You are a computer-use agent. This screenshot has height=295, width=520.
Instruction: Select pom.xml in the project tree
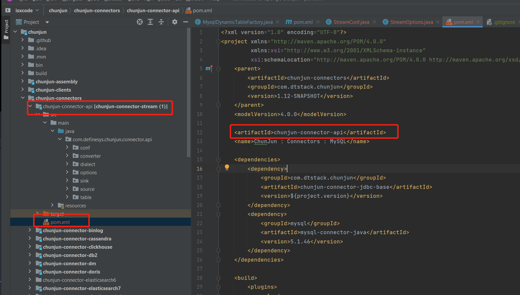[x=60, y=222]
